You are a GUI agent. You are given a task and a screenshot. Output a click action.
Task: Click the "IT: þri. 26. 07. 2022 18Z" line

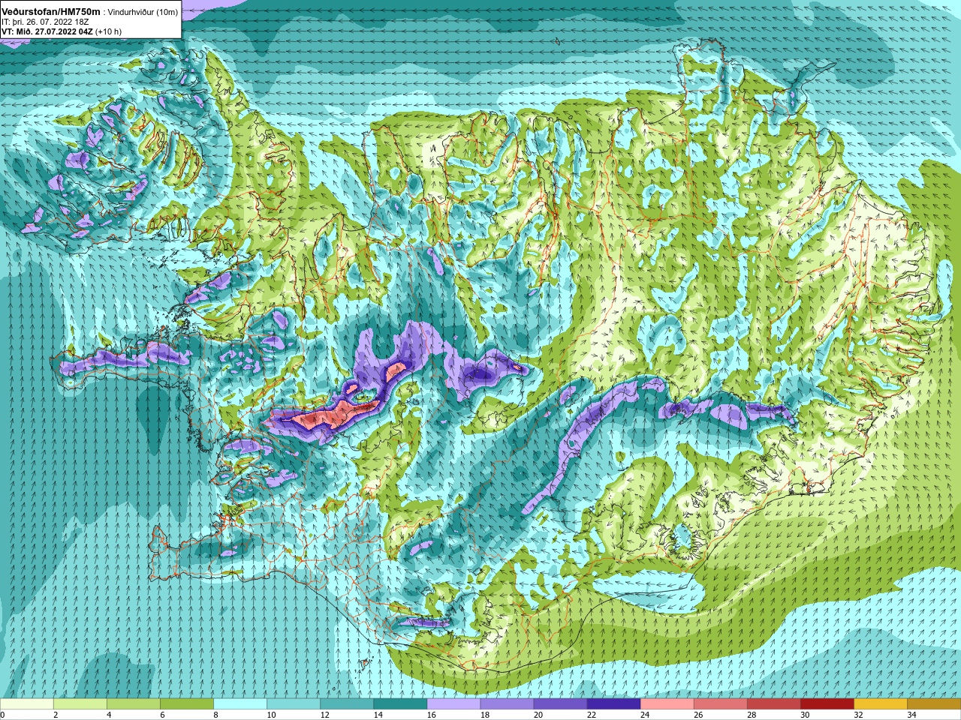45,22
